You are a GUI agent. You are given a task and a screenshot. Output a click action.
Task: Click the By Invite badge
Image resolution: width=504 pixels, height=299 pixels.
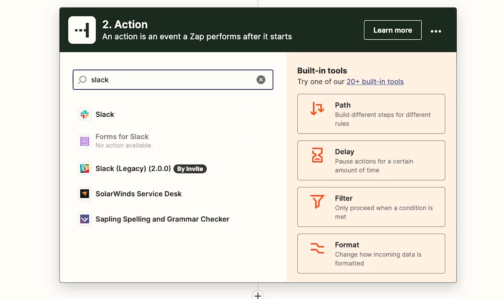(190, 169)
